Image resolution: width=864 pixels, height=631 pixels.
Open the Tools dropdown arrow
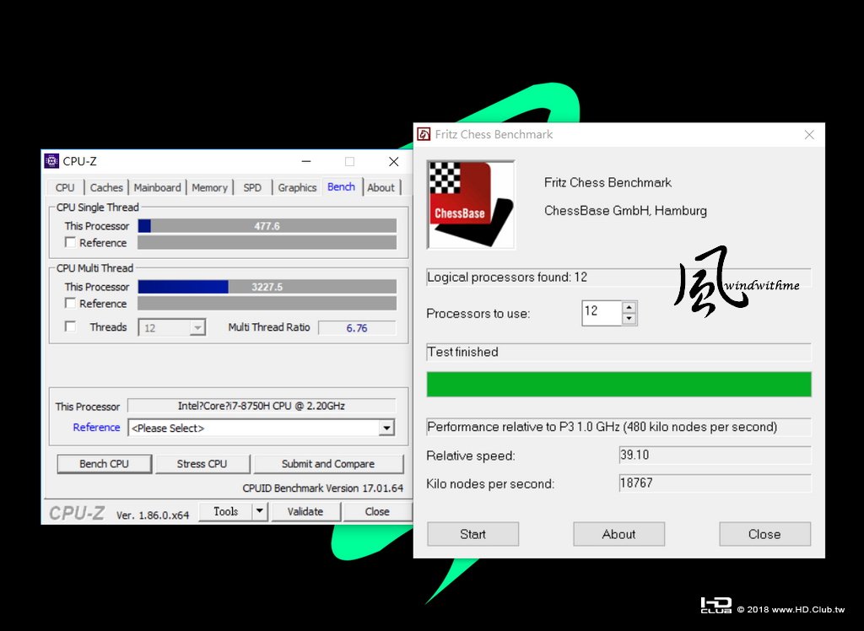260,511
